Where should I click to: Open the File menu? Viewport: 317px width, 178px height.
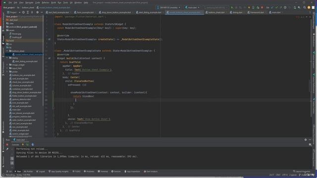coord(10,2)
